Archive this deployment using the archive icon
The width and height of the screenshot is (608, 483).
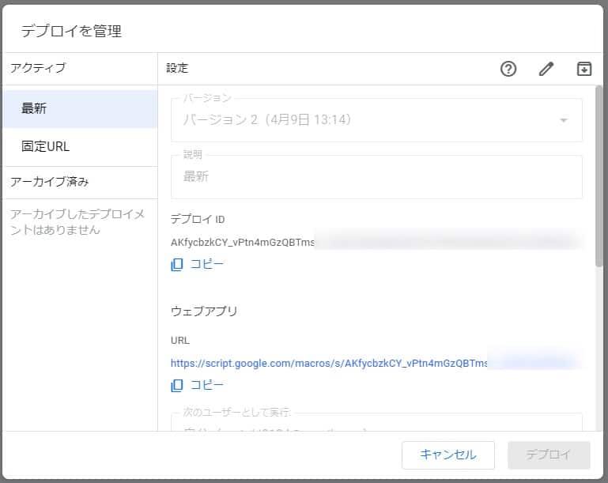(x=583, y=69)
